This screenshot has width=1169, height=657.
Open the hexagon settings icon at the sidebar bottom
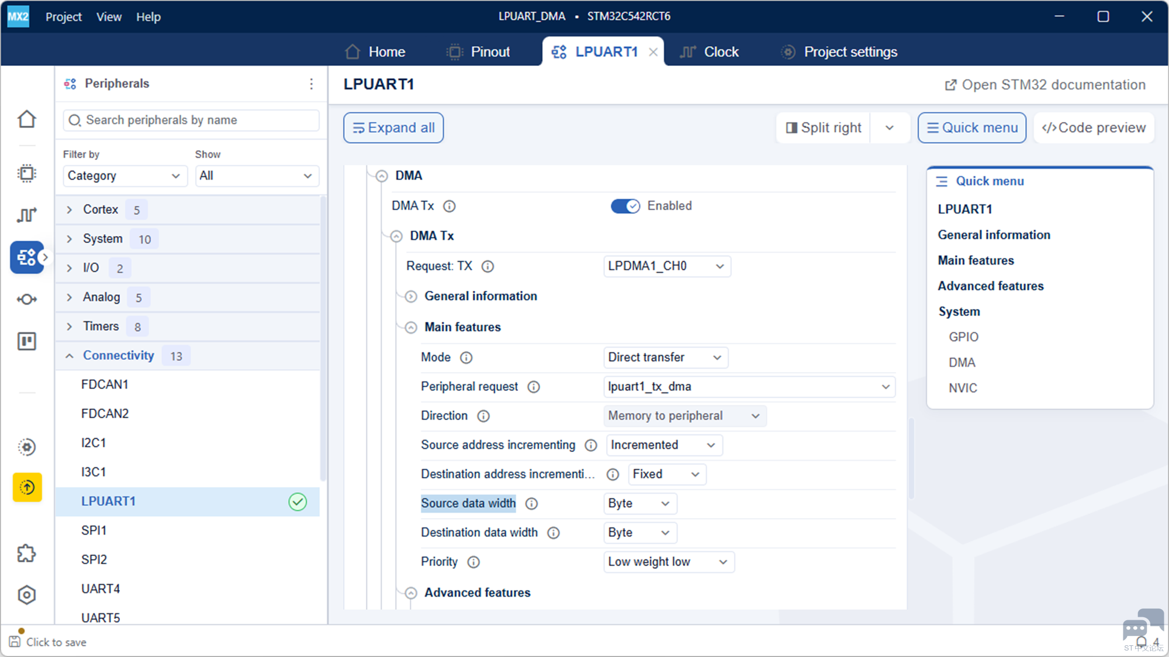pyautogui.click(x=27, y=595)
